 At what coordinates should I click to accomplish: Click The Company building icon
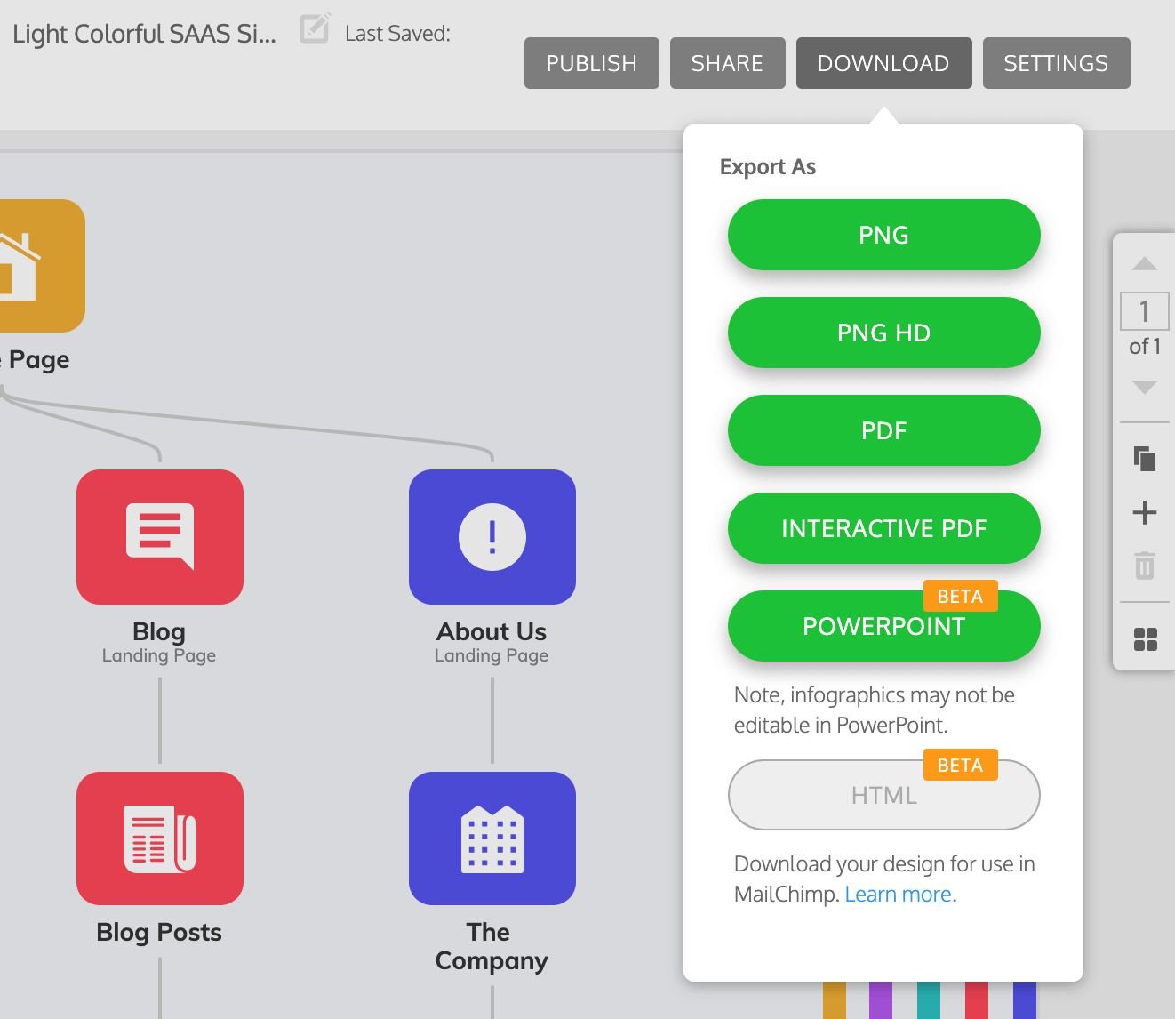coord(492,838)
